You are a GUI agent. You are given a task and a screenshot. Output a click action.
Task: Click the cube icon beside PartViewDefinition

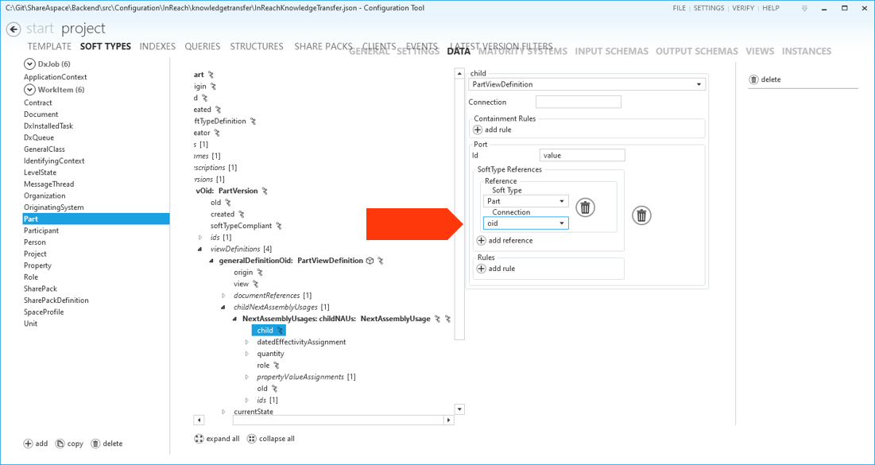tap(370, 261)
